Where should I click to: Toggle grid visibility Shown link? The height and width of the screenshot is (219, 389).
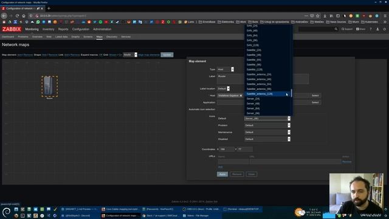[112, 55]
